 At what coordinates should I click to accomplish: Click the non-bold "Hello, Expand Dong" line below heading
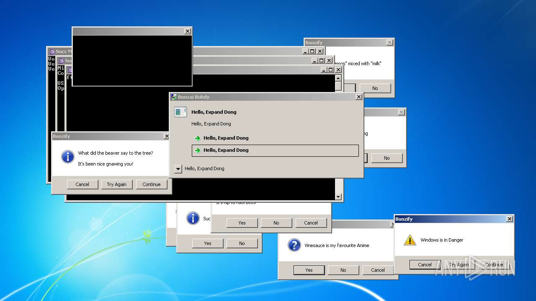click(x=211, y=124)
